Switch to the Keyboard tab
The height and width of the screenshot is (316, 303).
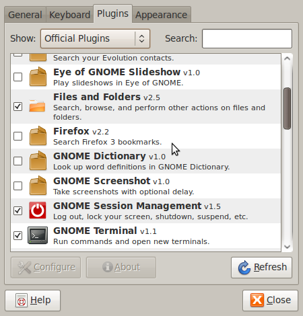click(x=70, y=15)
